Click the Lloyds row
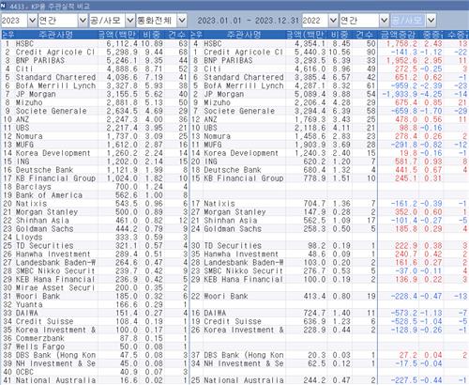469x385 pixels. pos(95,238)
